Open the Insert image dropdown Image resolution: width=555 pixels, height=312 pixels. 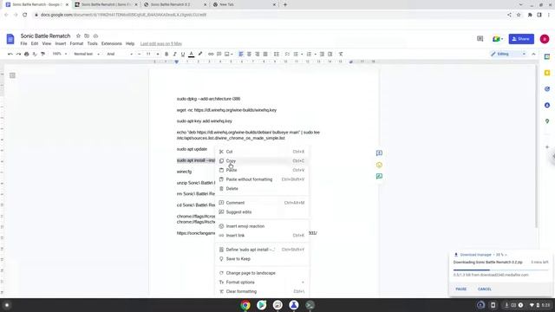tap(229, 54)
